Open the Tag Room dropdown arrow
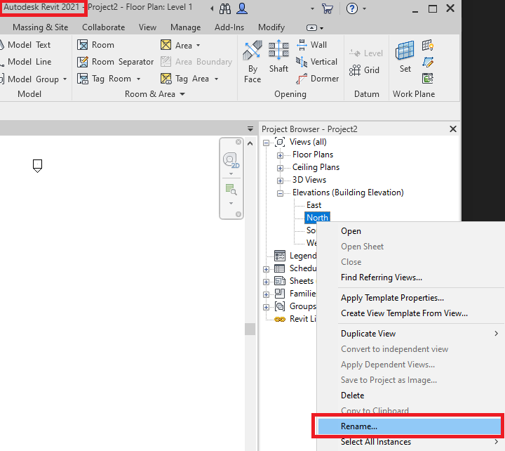 point(138,79)
